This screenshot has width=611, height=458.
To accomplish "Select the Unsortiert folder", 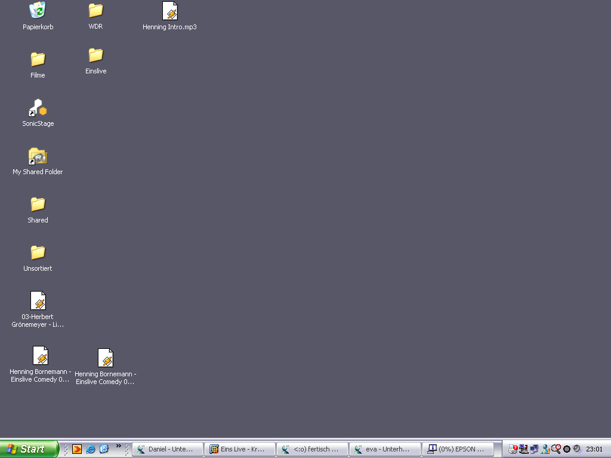I will (38, 252).
